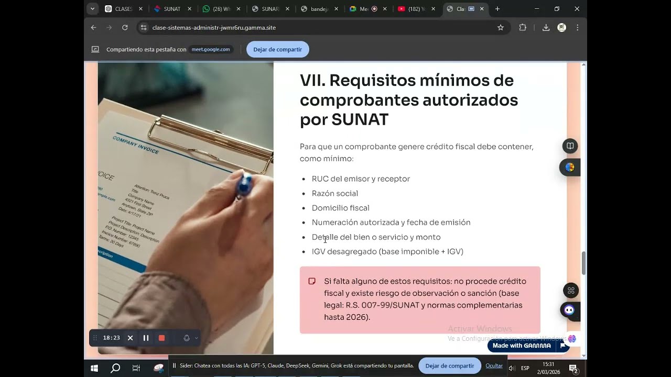Viewport: 671px width, 377px height.
Task: Click 'IGV desagregado (base imponible + IGV)'
Action: coord(387,251)
